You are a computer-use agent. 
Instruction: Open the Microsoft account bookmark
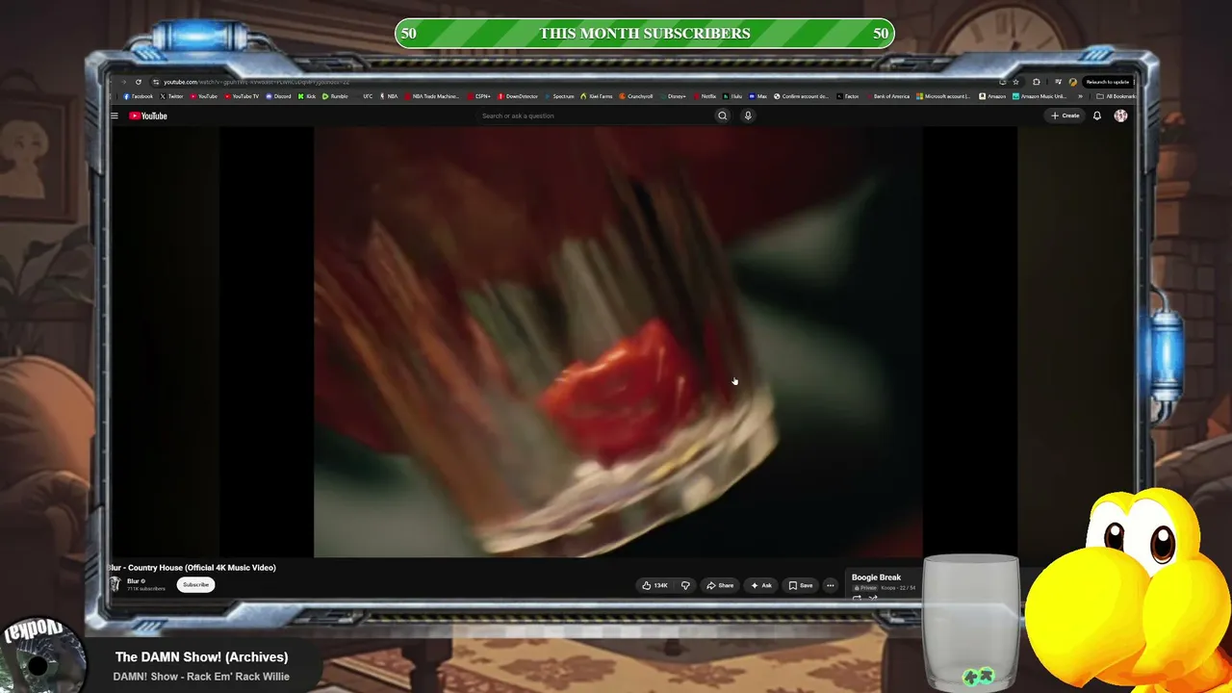[x=944, y=96]
